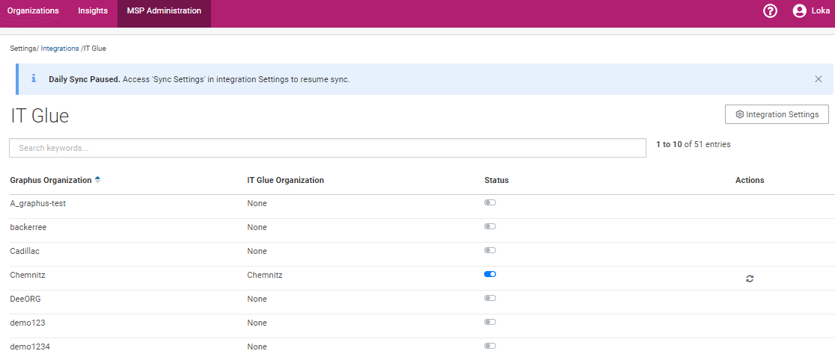Click the Graphus Organization column header
This screenshot has height=357, width=835.
(51, 180)
